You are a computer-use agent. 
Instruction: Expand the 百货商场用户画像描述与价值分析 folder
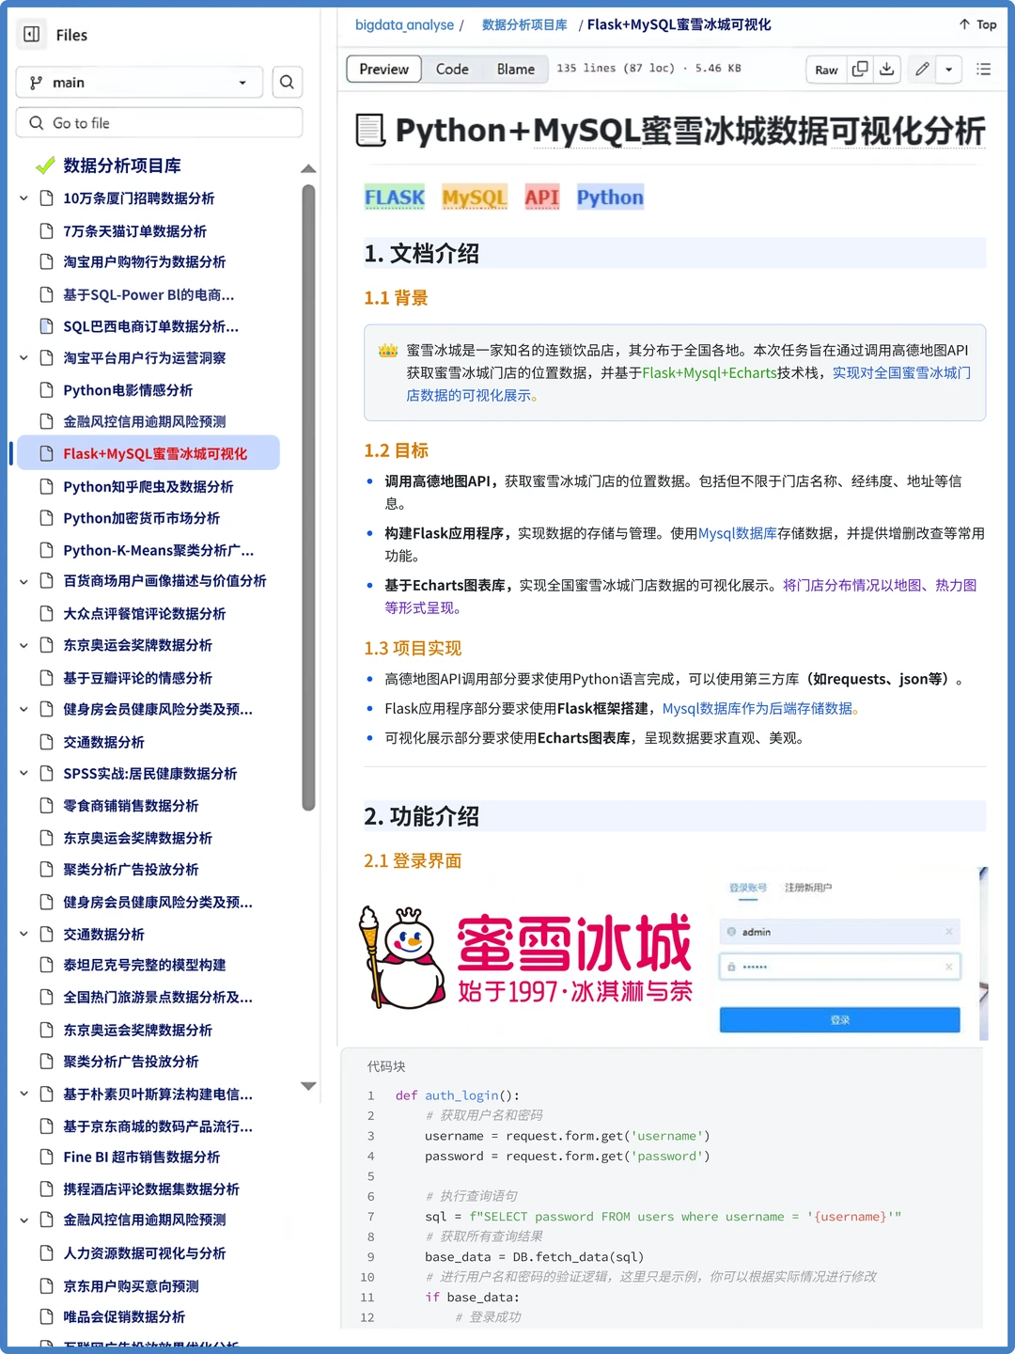coord(24,582)
